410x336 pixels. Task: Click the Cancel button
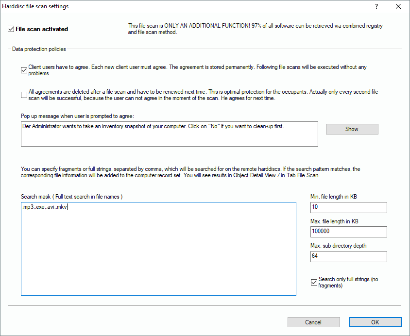313,322
